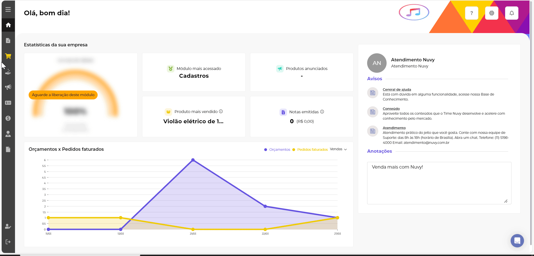The height and width of the screenshot is (256, 534).
Task: Click the Anotações text area
Action: click(439, 183)
